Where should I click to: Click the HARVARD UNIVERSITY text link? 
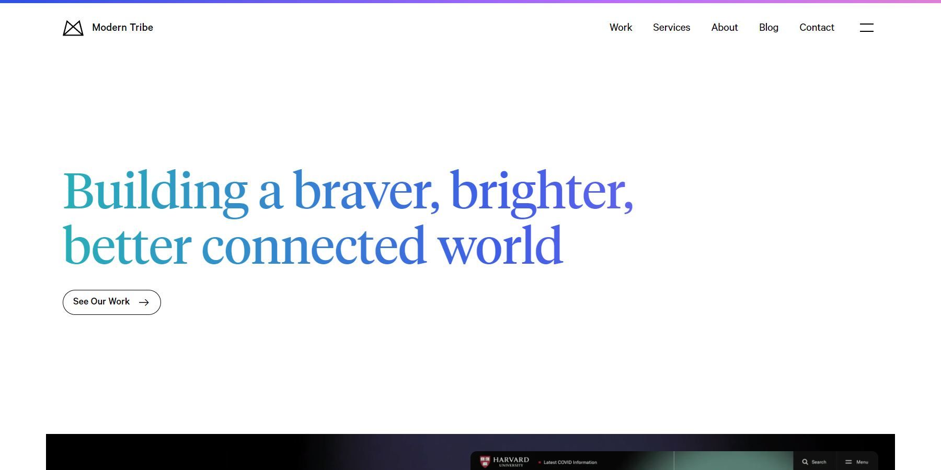tap(511, 461)
